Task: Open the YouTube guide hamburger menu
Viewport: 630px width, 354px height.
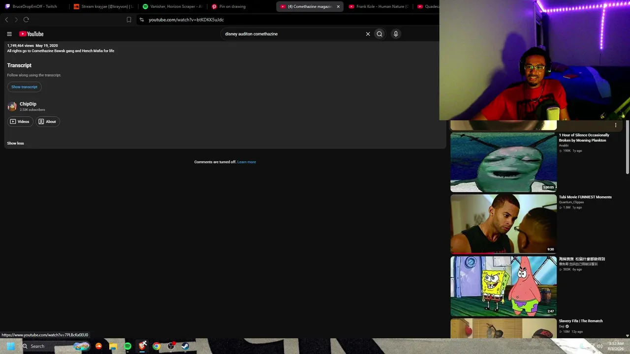Action: 9,34
